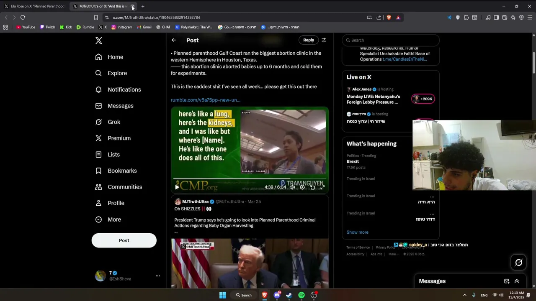536x301 pixels.
Task: Open the playlist music note icon
Action: 488,18
